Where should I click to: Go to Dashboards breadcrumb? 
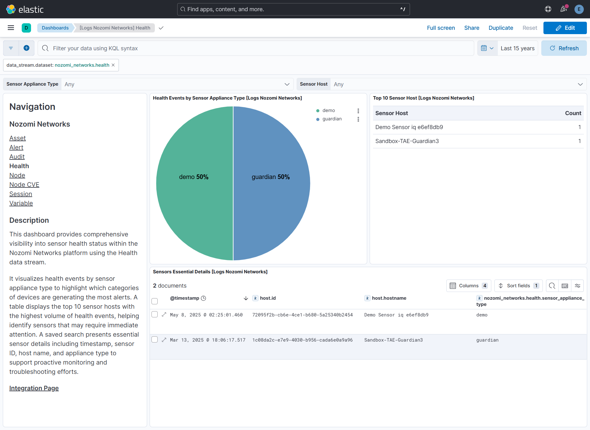tap(55, 28)
